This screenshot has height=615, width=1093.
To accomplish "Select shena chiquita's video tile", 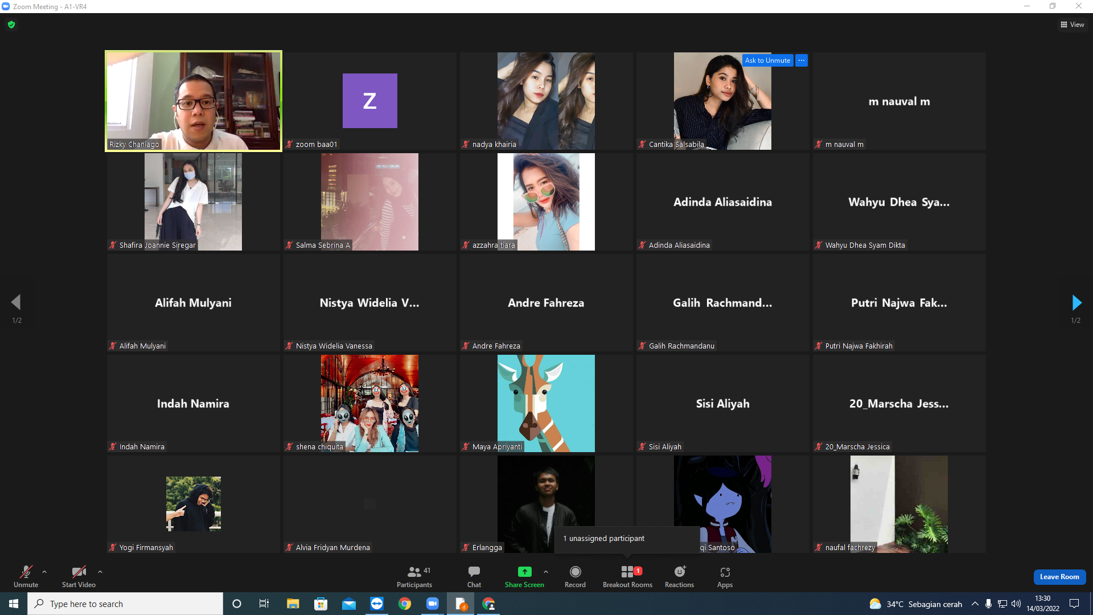I will point(369,403).
